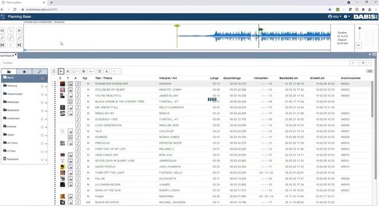Image resolution: width=379 pixels, height=213 pixels.
Task: Click the middle magnifier zoom icon beside waveform
Action: (x=11, y=38)
